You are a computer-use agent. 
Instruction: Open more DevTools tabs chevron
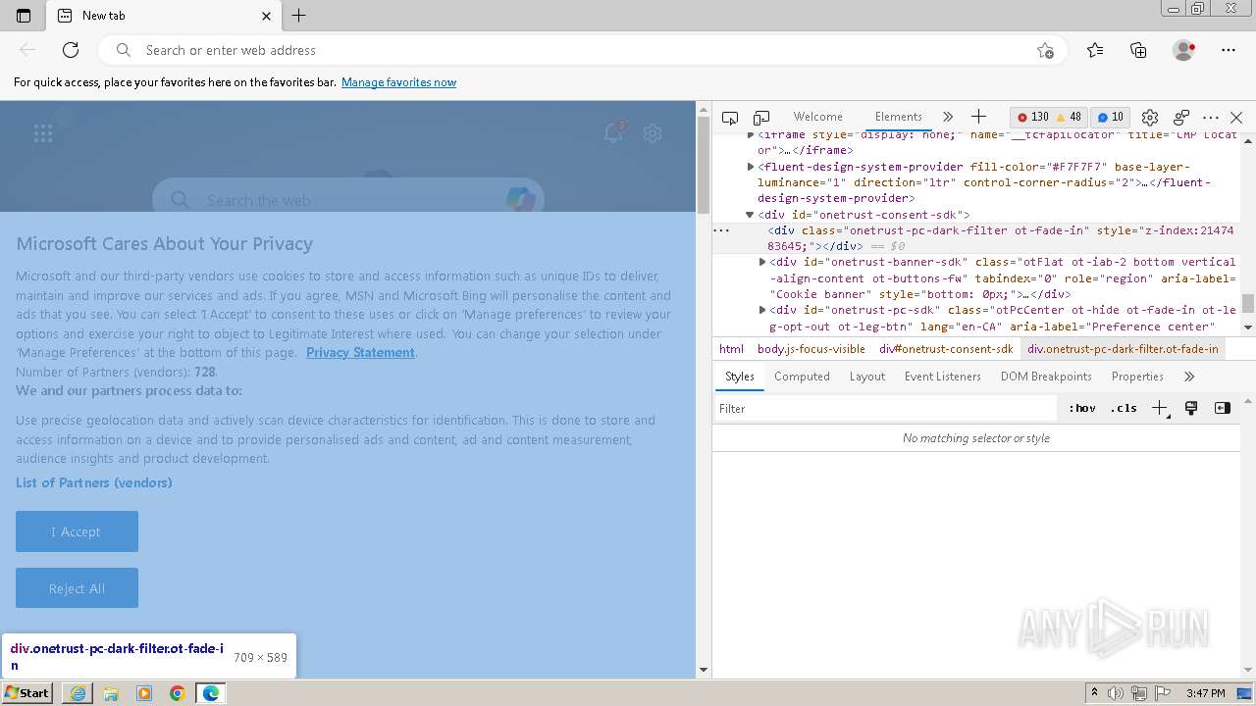[x=948, y=117]
